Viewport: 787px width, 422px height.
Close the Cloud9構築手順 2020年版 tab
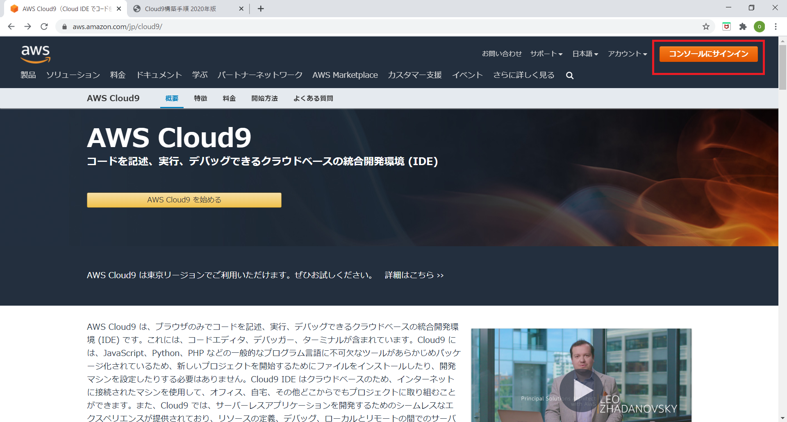[x=241, y=9]
